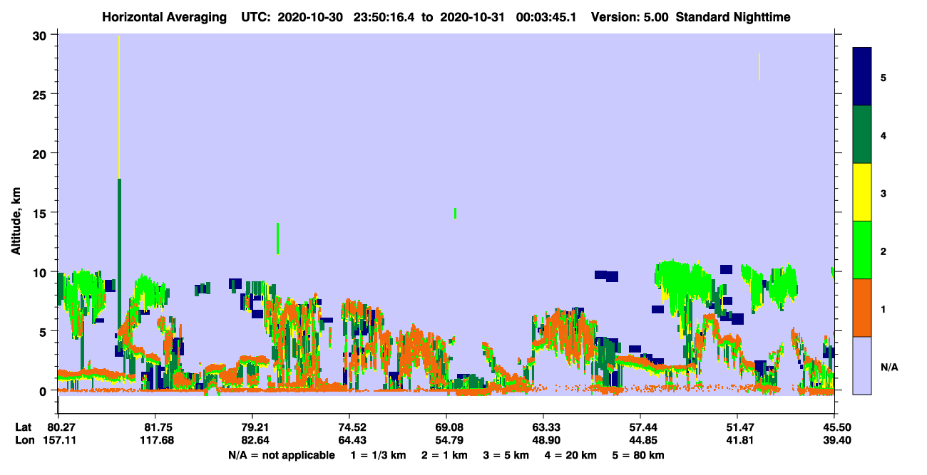Click the short yellow streak near 27 km

pos(759,67)
